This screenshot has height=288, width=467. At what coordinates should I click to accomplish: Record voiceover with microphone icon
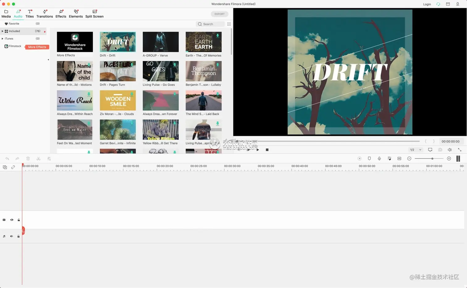(379, 158)
